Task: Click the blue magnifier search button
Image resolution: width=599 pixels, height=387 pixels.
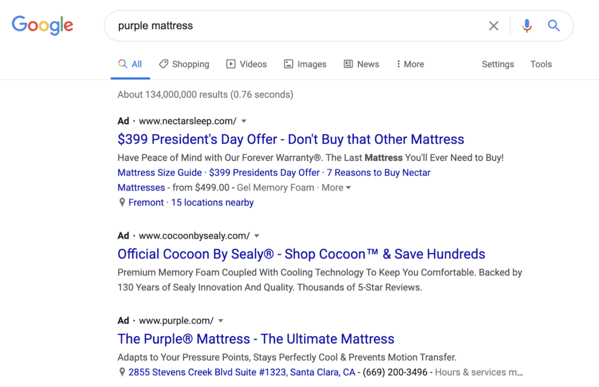Action: tap(553, 26)
